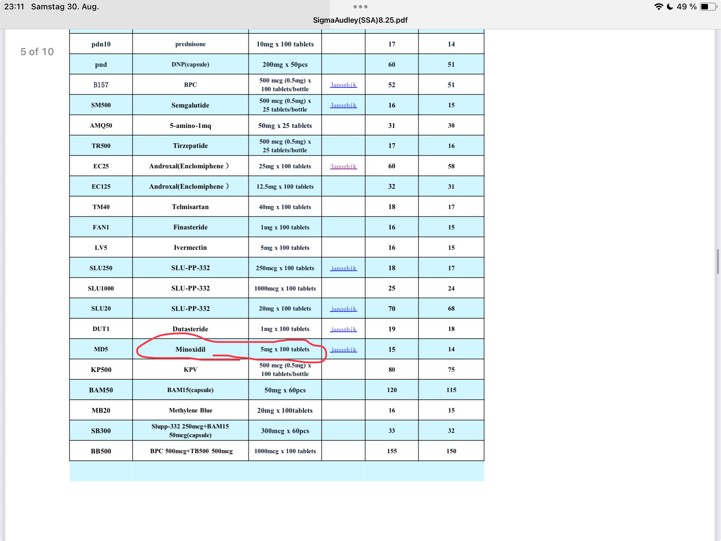Select the 'DNP(capsule)' cell
This screenshot has height=541, width=721.
click(190, 64)
